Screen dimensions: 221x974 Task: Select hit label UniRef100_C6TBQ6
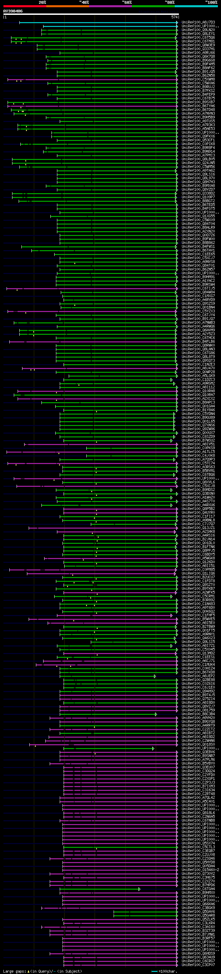point(198,474)
